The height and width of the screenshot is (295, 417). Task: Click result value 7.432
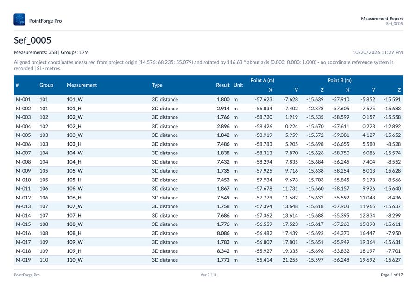[x=223, y=162]
